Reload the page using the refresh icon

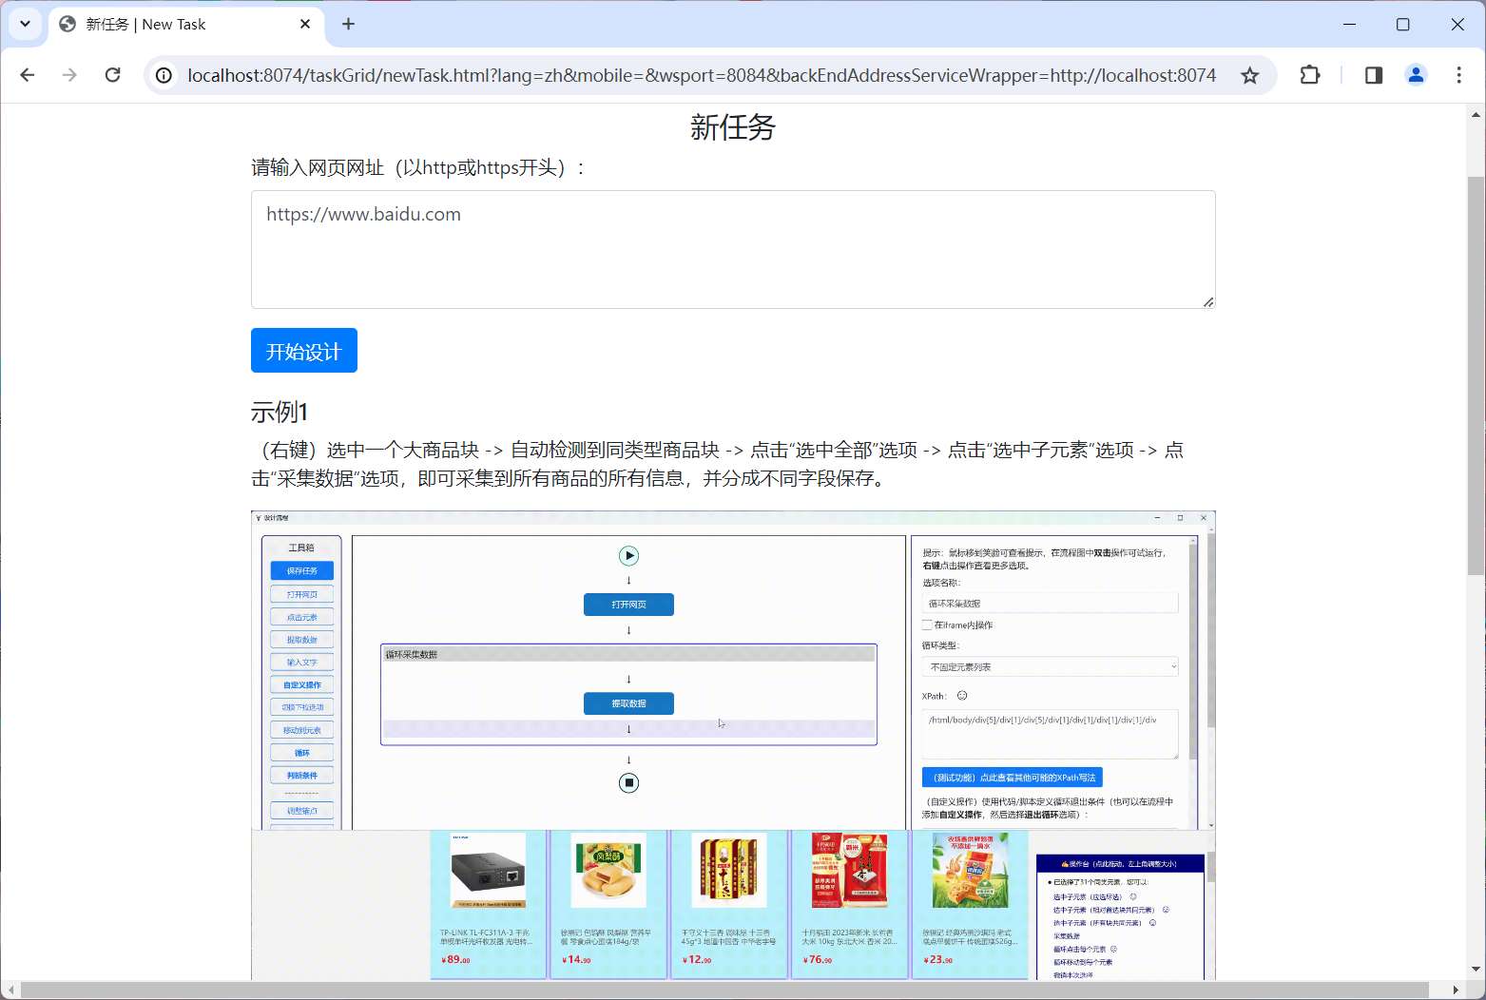click(112, 75)
